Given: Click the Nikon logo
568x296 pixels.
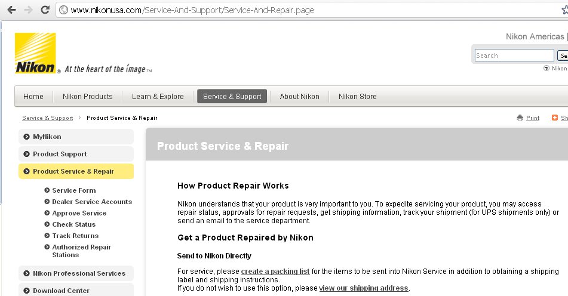Looking at the screenshot, I should point(35,53).
